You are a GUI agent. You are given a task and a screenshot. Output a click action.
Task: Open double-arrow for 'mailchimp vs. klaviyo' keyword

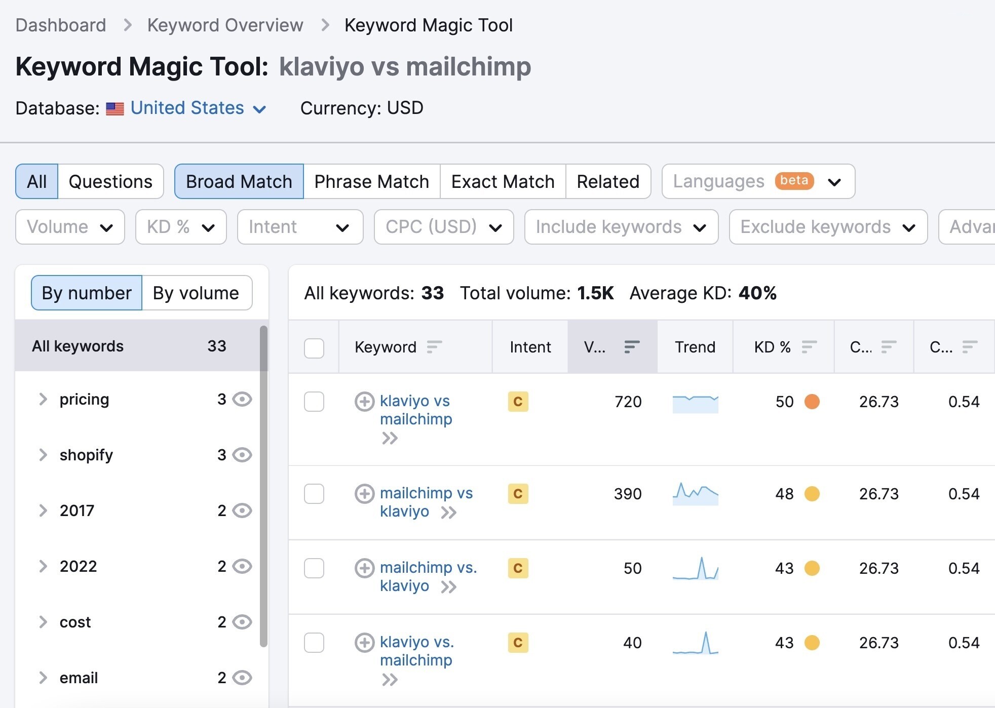point(449,587)
